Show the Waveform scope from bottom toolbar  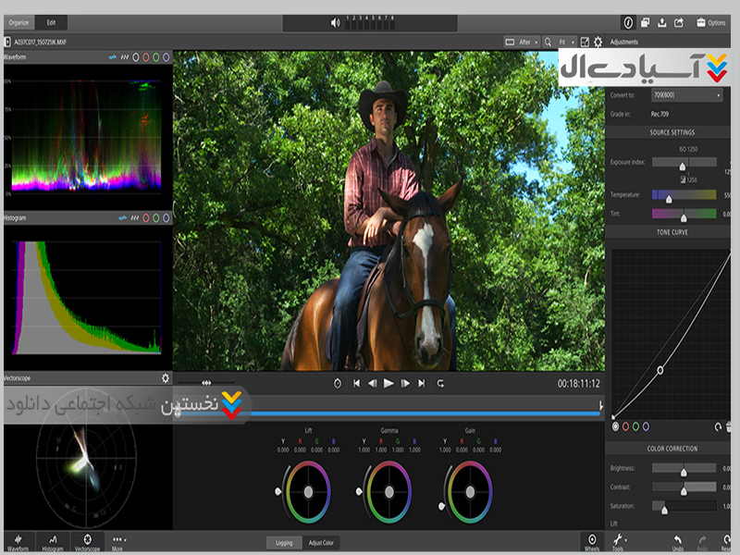(x=19, y=540)
